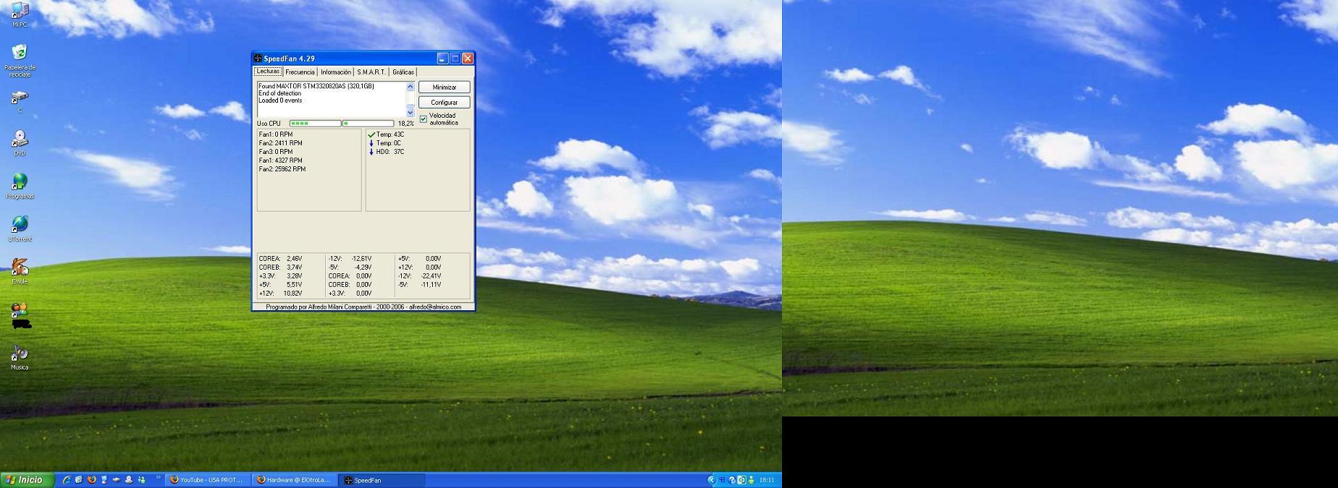Switch to the YouTube taskbar window
The height and width of the screenshot is (488, 1338).
click(x=208, y=480)
